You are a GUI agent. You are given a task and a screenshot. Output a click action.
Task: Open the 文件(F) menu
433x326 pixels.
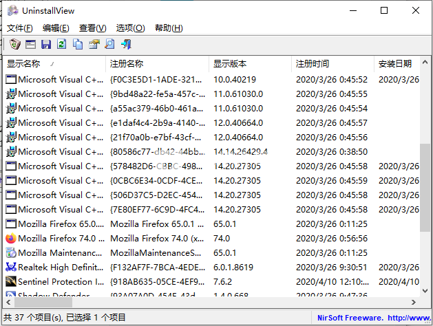[19, 28]
